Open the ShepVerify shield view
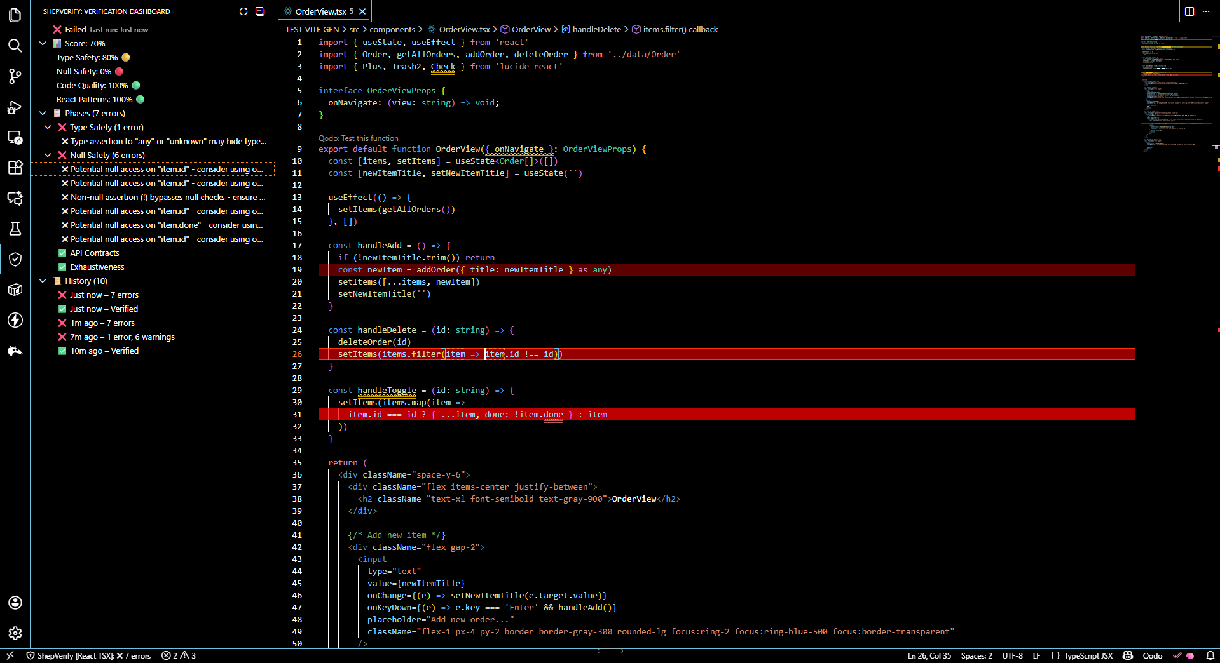The width and height of the screenshot is (1220, 663). point(15,259)
